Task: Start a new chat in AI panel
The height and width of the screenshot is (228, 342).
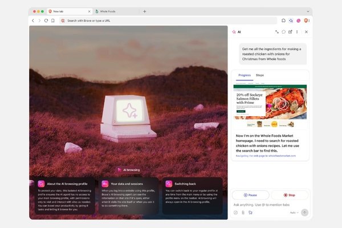Action: click(290, 32)
